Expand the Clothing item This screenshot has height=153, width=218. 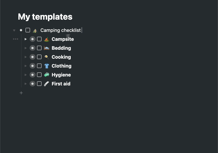pyautogui.click(x=26, y=66)
